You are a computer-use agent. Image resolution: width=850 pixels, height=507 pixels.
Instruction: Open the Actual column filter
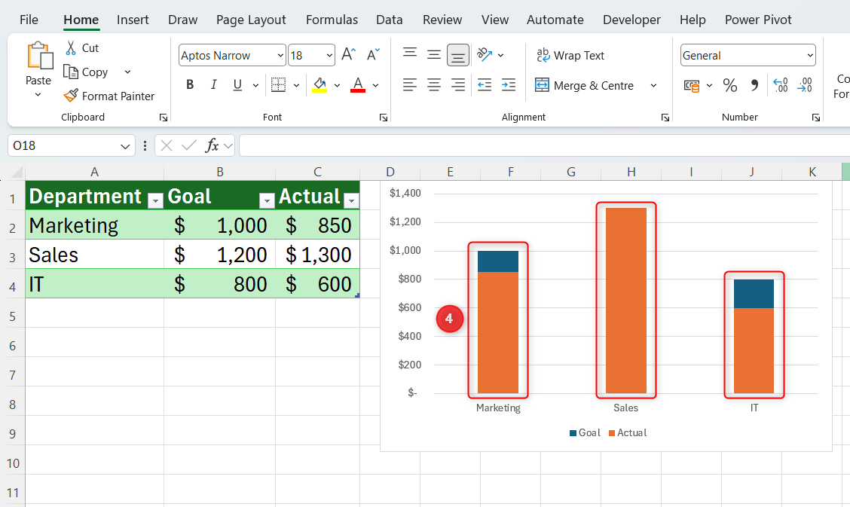(x=352, y=201)
